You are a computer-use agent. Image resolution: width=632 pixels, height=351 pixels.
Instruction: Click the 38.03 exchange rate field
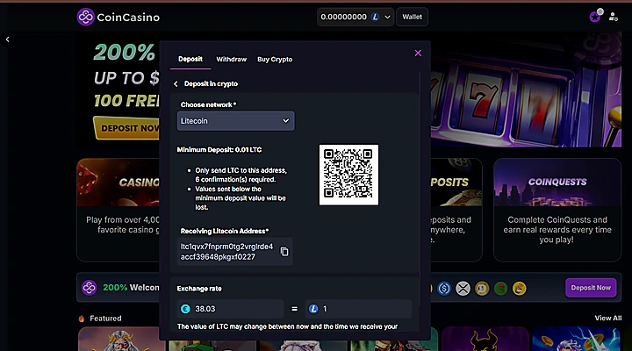pos(230,309)
